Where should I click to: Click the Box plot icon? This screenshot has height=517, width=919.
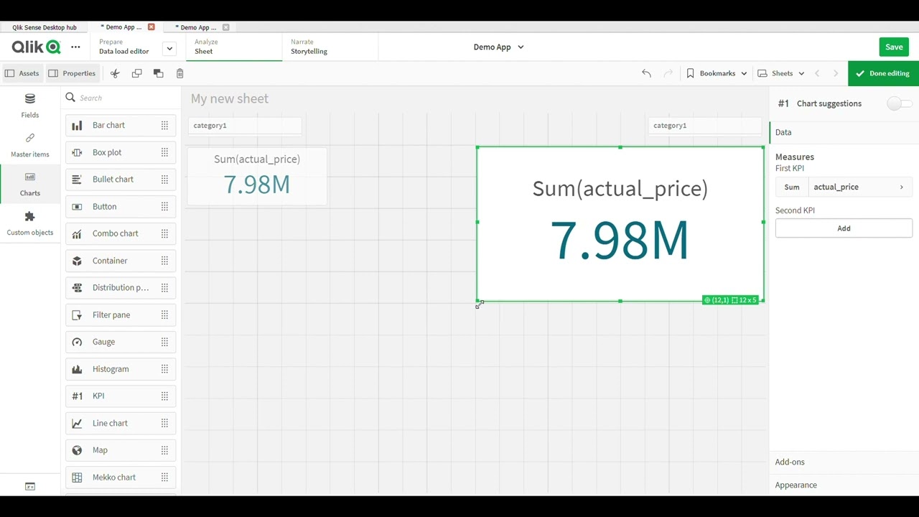point(77,152)
